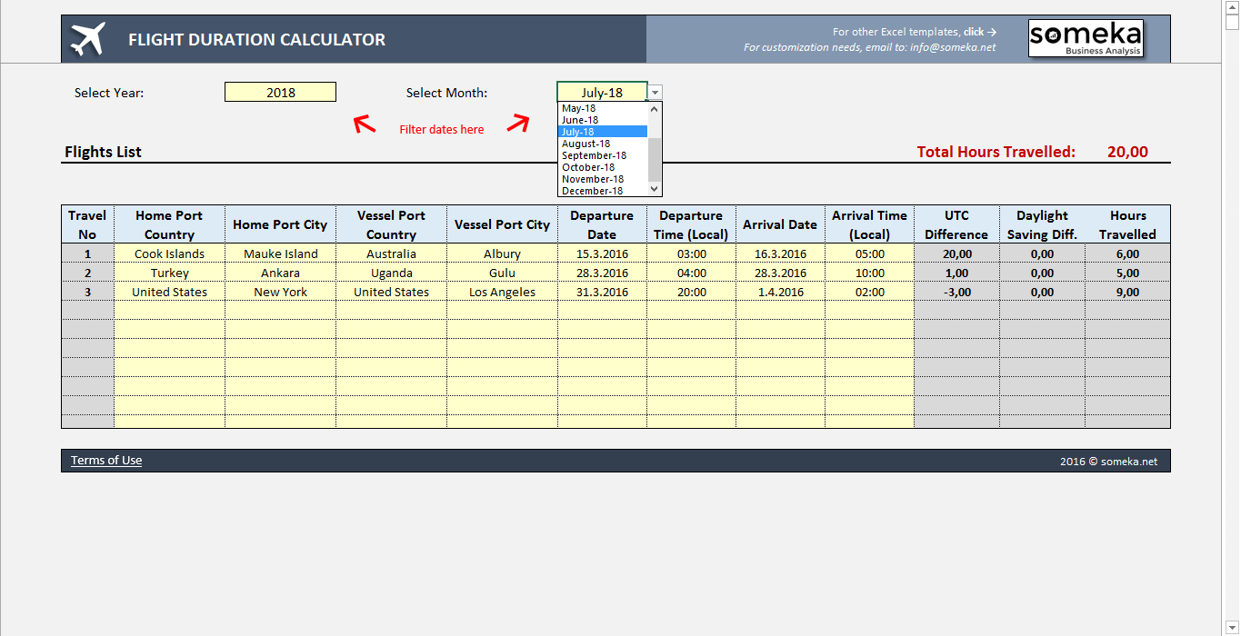Click the down arrow on the window scrollbar
Screen dimensions: 1241x636
click(1234, 627)
